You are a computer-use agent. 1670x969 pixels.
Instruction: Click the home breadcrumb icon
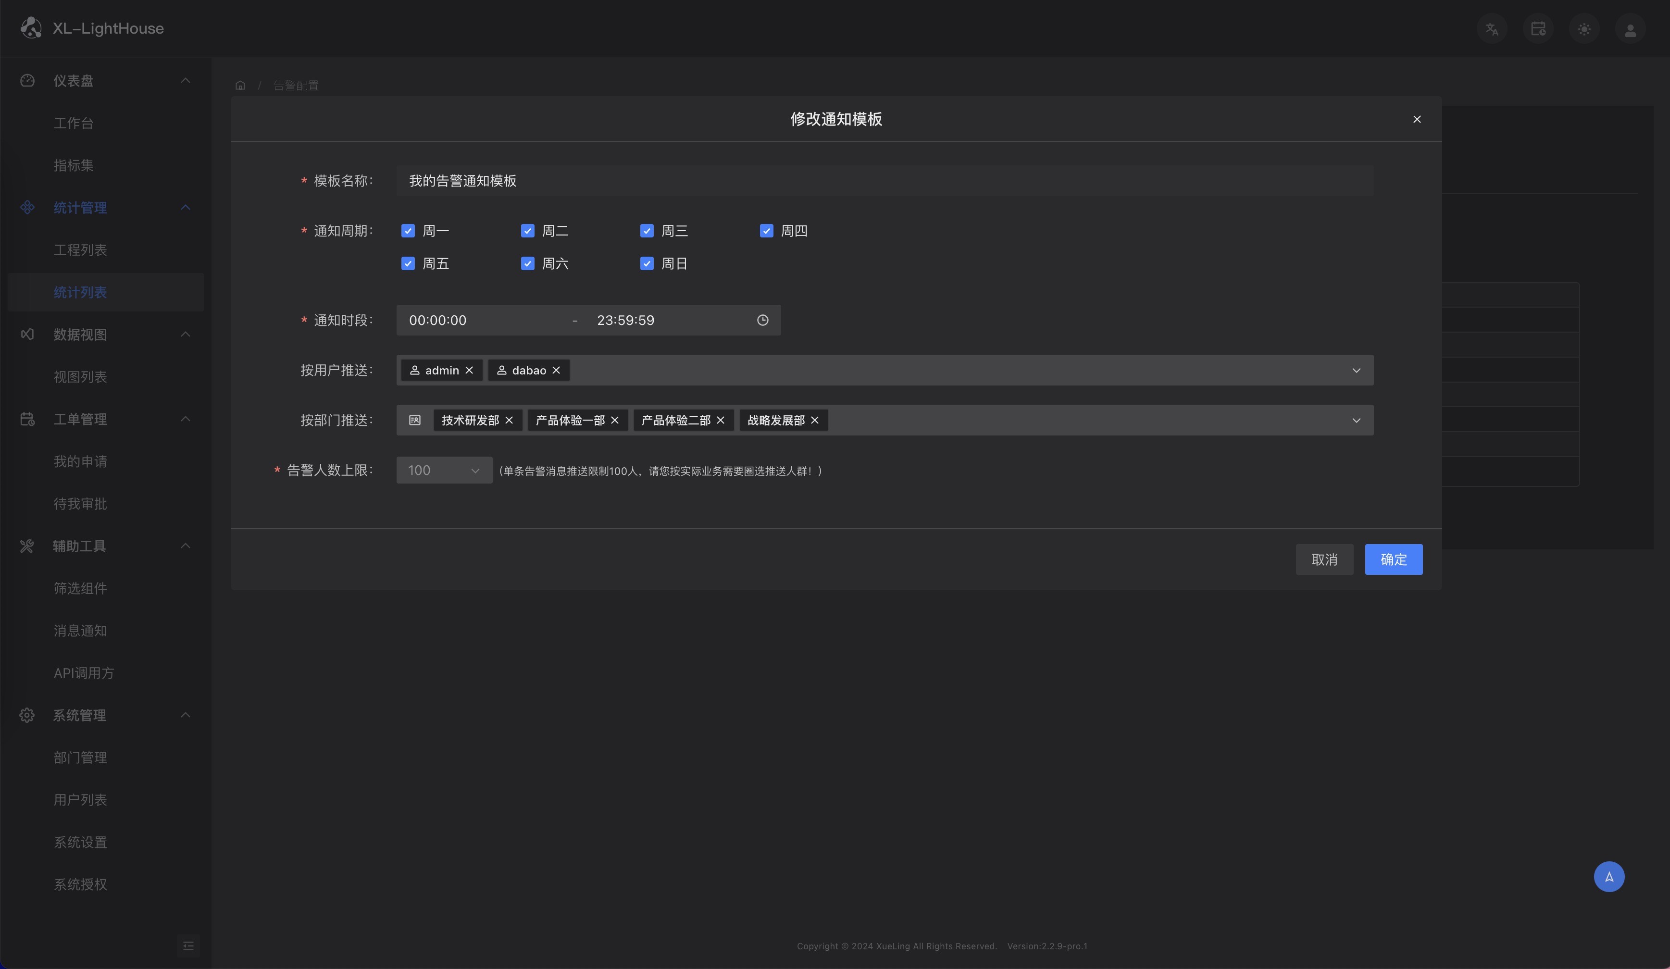click(240, 86)
